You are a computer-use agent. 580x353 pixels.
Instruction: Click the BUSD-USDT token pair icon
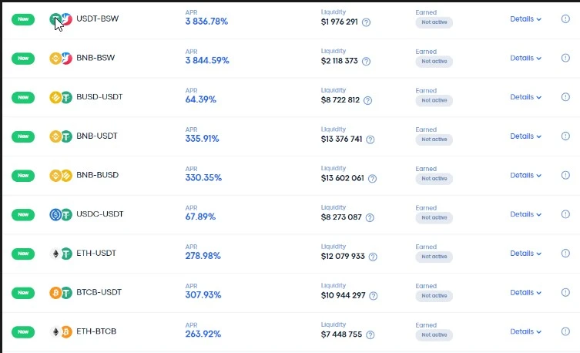pyautogui.click(x=61, y=97)
